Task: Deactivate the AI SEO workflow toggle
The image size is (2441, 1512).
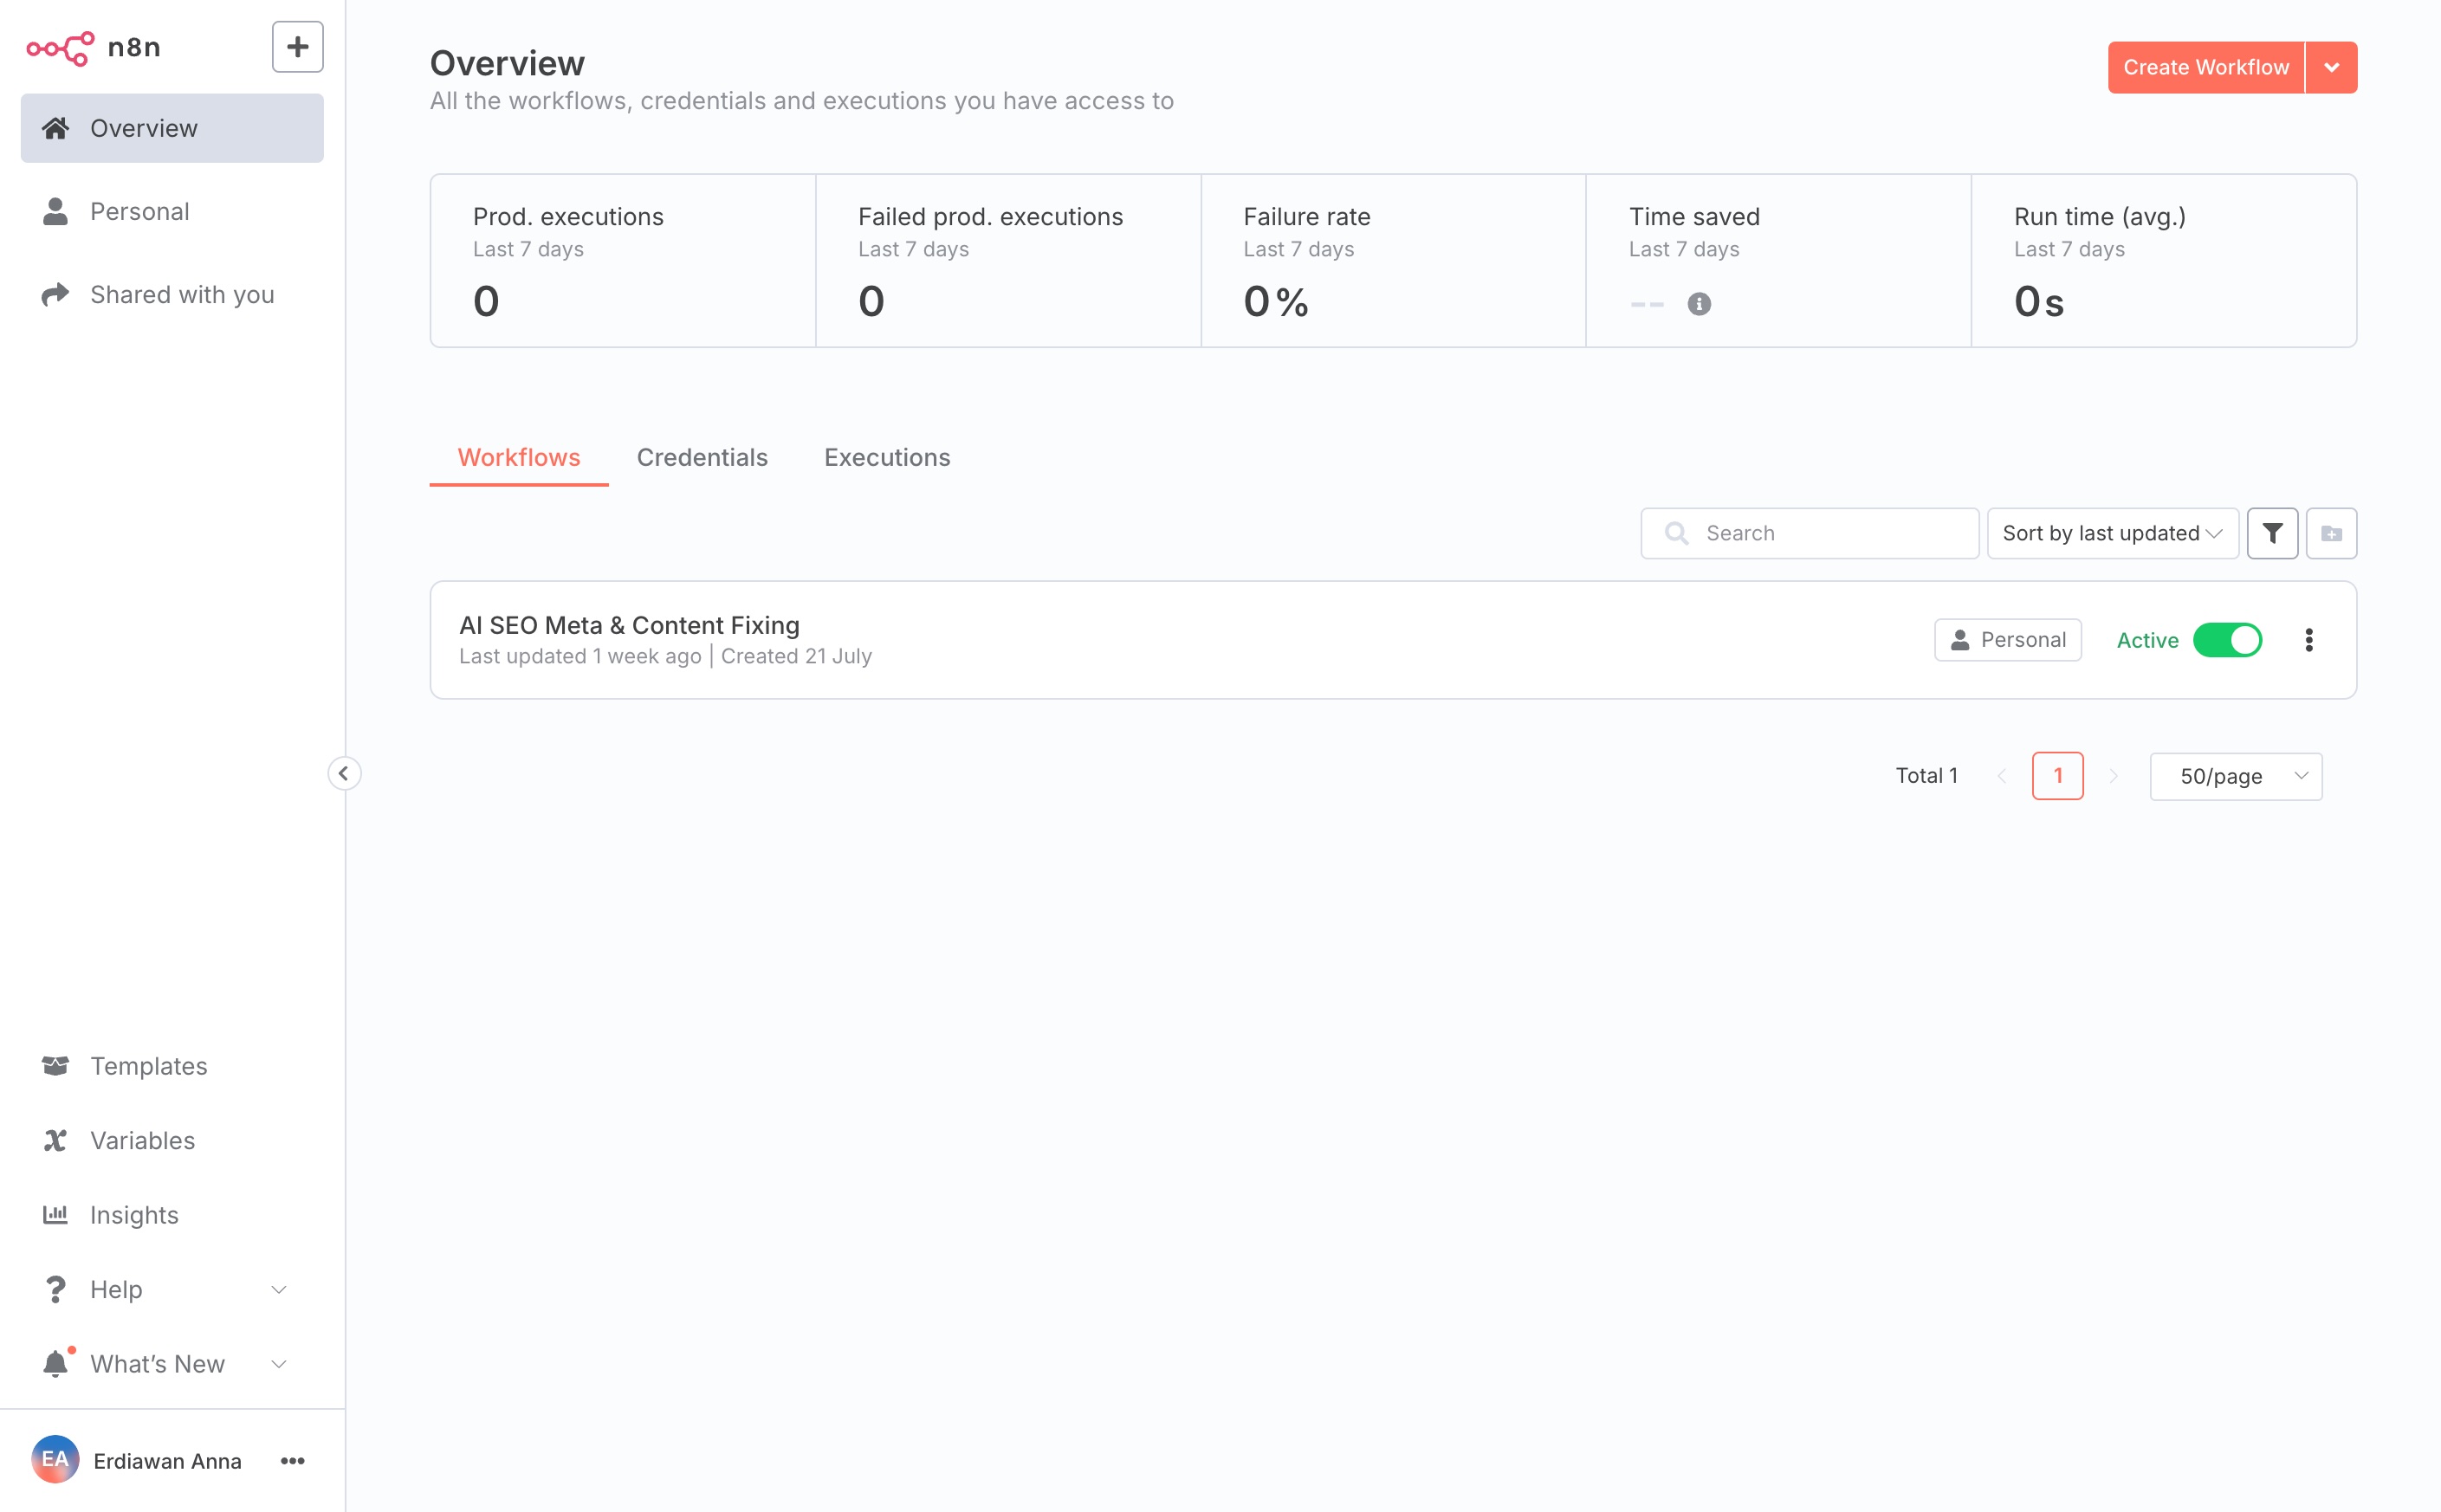Action: point(2226,640)
